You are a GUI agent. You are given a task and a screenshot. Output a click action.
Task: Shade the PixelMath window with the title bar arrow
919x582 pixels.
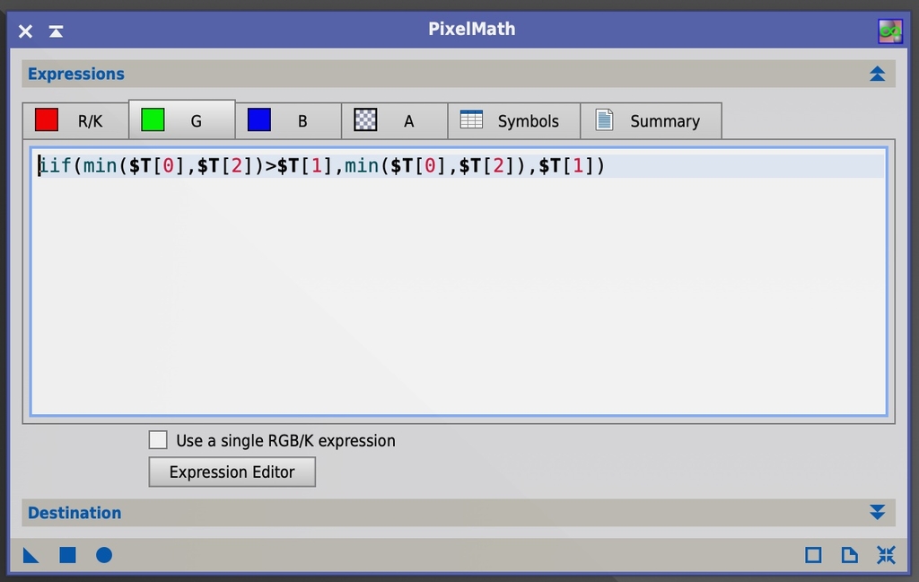pos(56,31)
